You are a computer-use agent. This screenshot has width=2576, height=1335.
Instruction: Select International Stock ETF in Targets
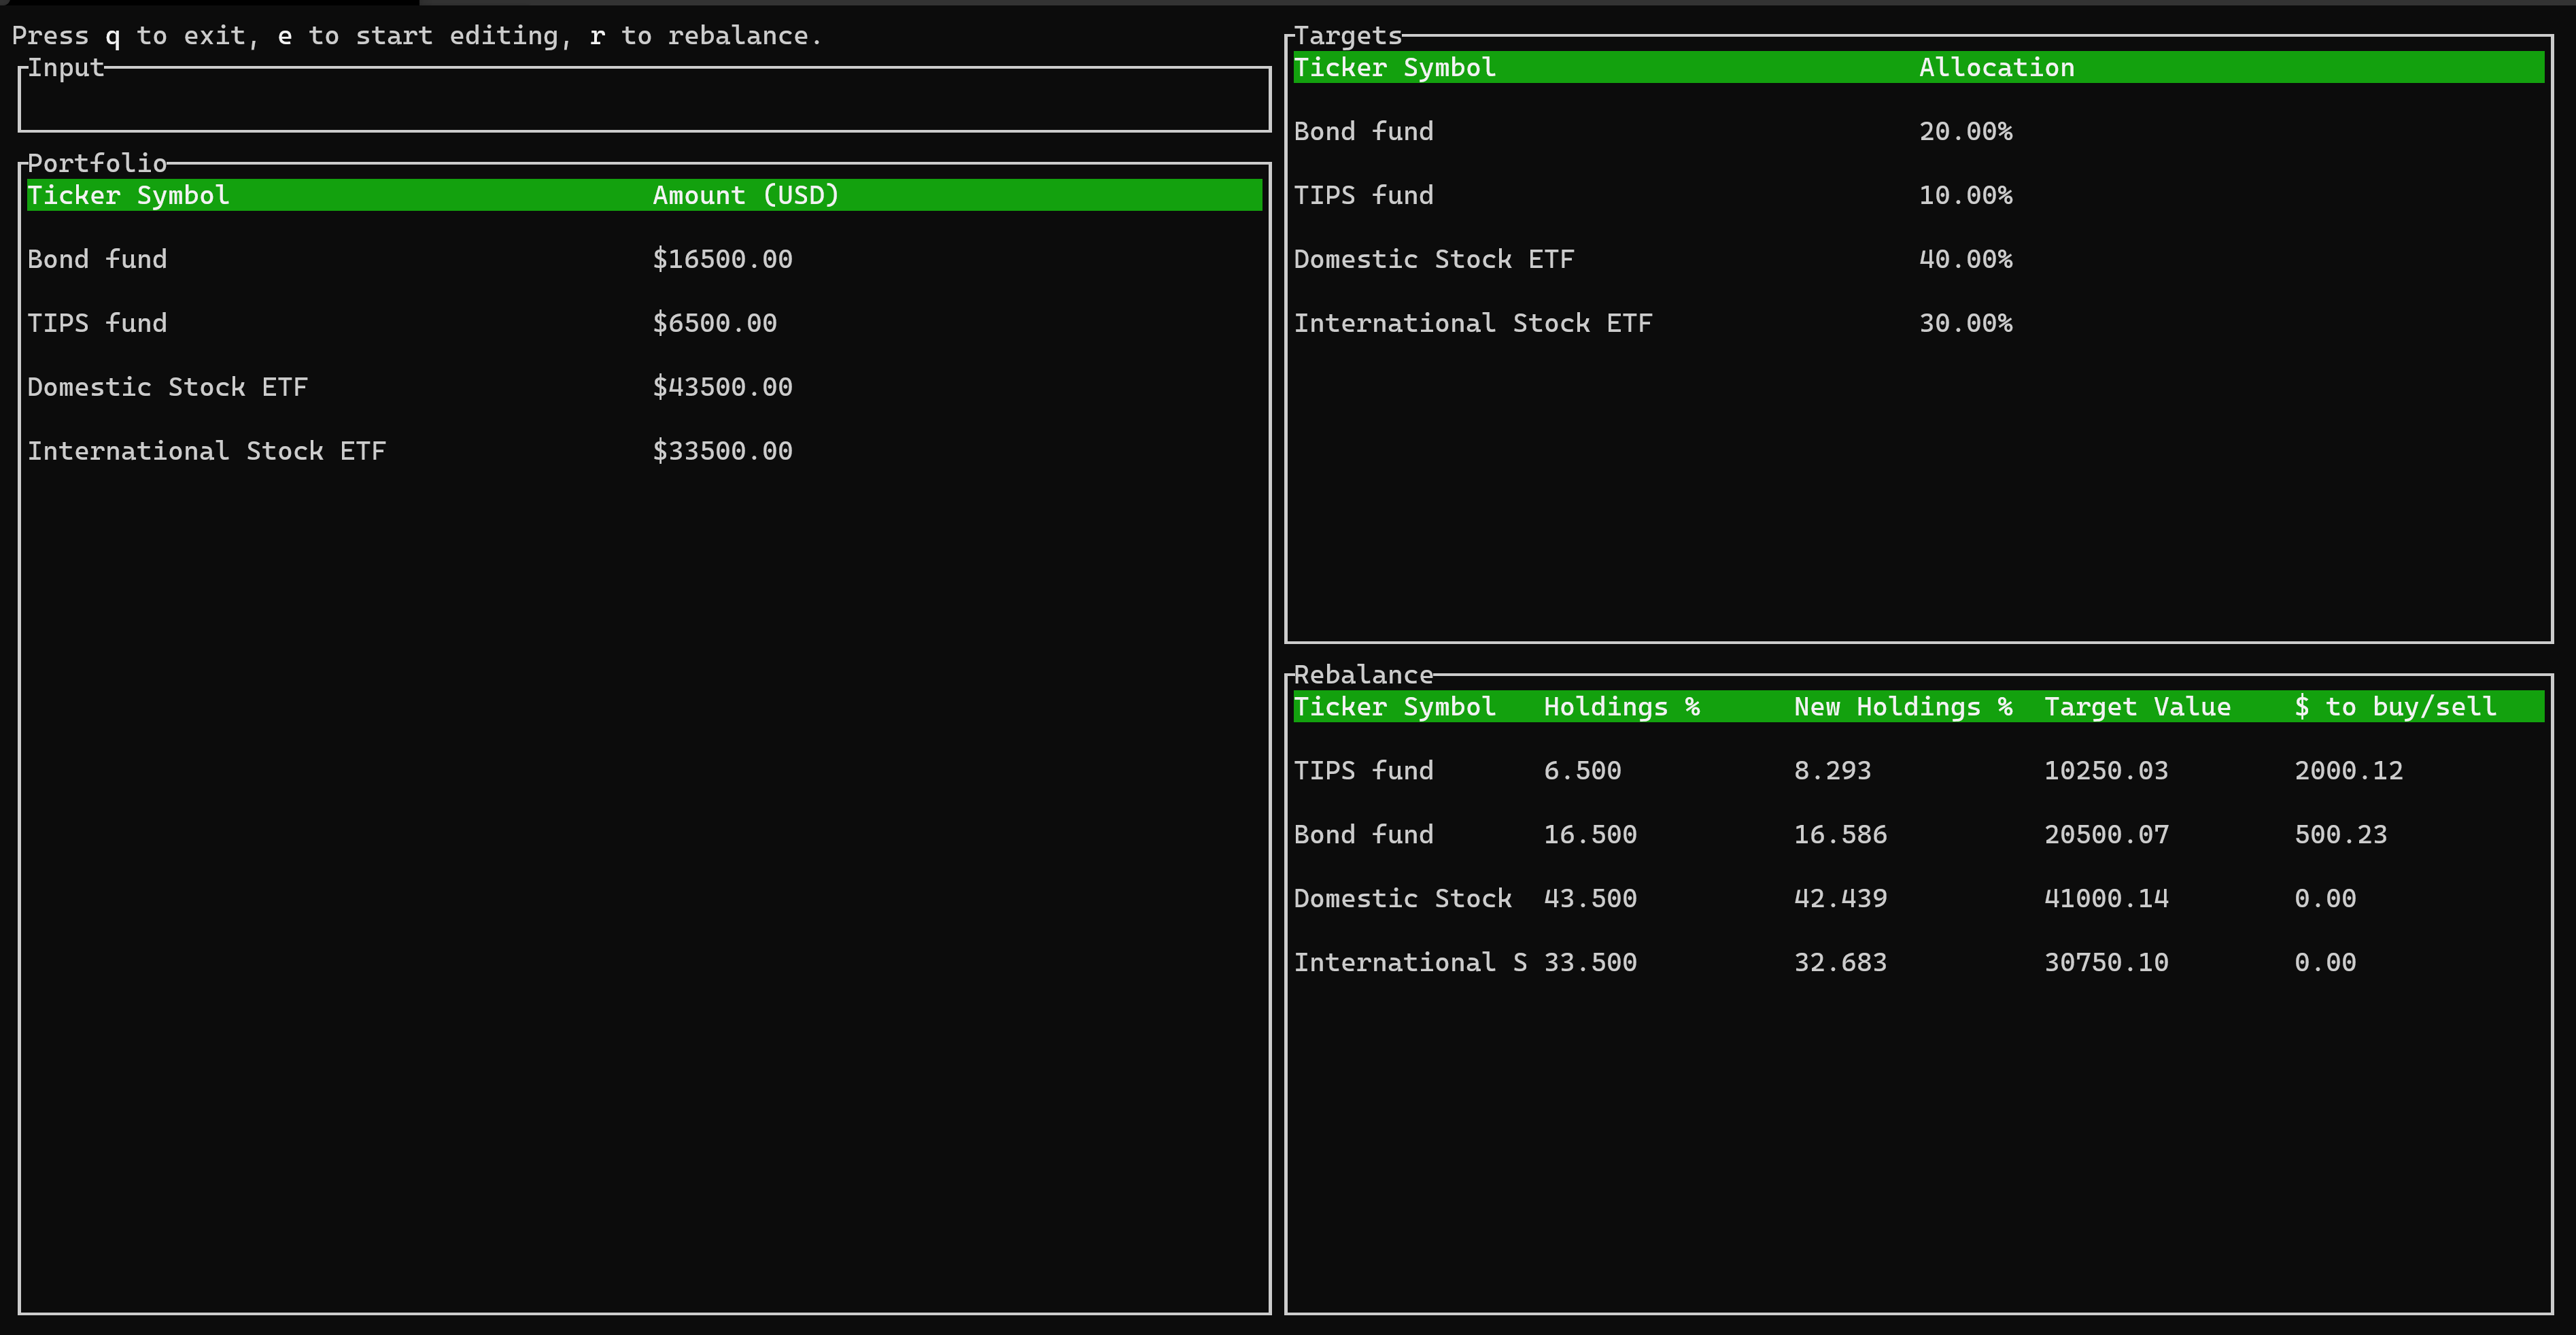pos(1472,323)
